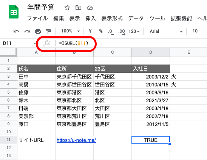Screen dimensions: 207x160
Task: Select the date cell 2003/12/2
Action: (x=151, y=77)
